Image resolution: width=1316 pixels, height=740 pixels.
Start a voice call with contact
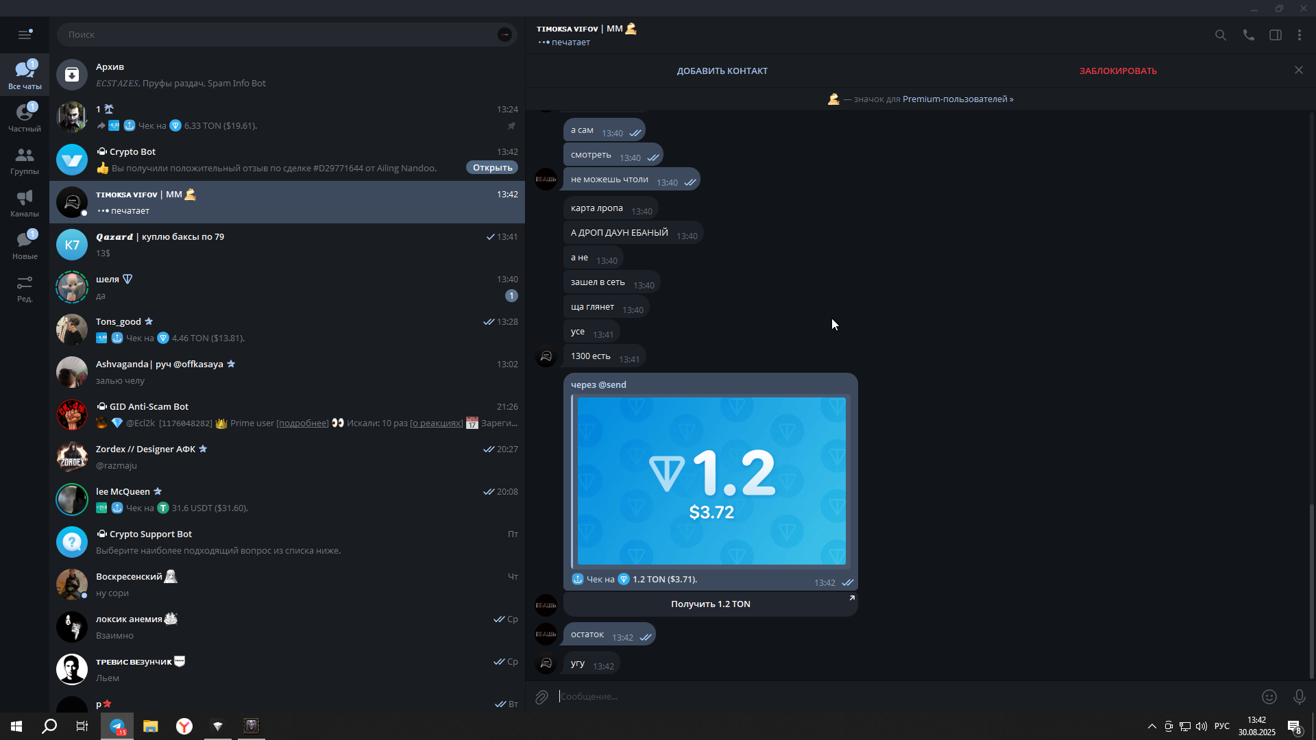pos(1249,35)
